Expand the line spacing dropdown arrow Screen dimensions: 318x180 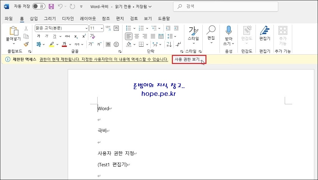[x=175, y=36]
